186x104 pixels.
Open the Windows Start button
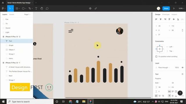click(3, 101)
